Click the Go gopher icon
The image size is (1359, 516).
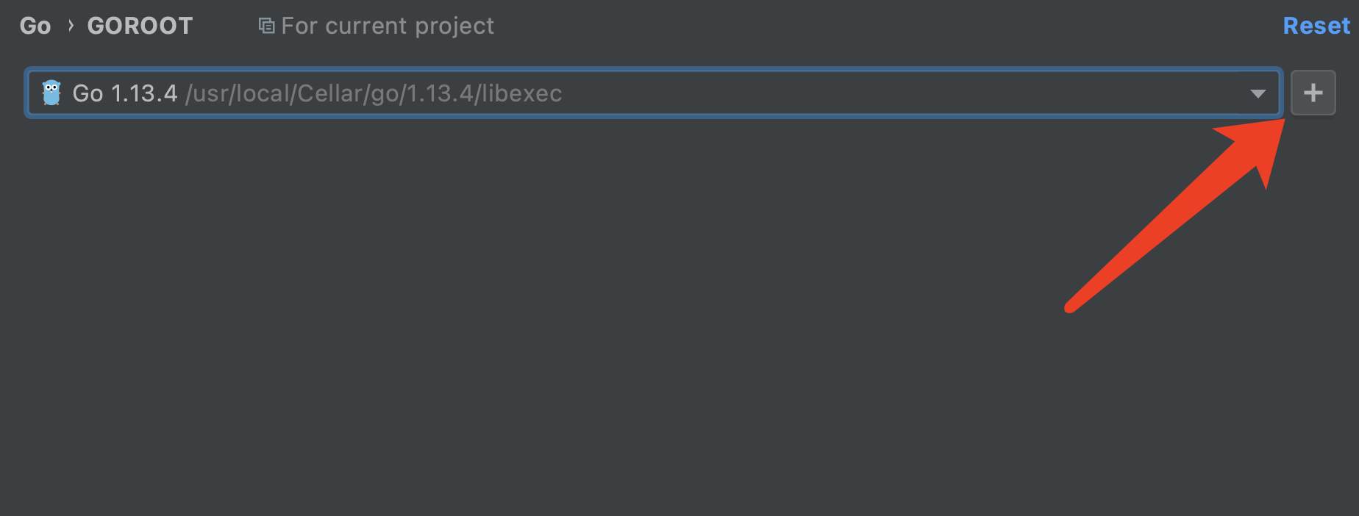51,93
